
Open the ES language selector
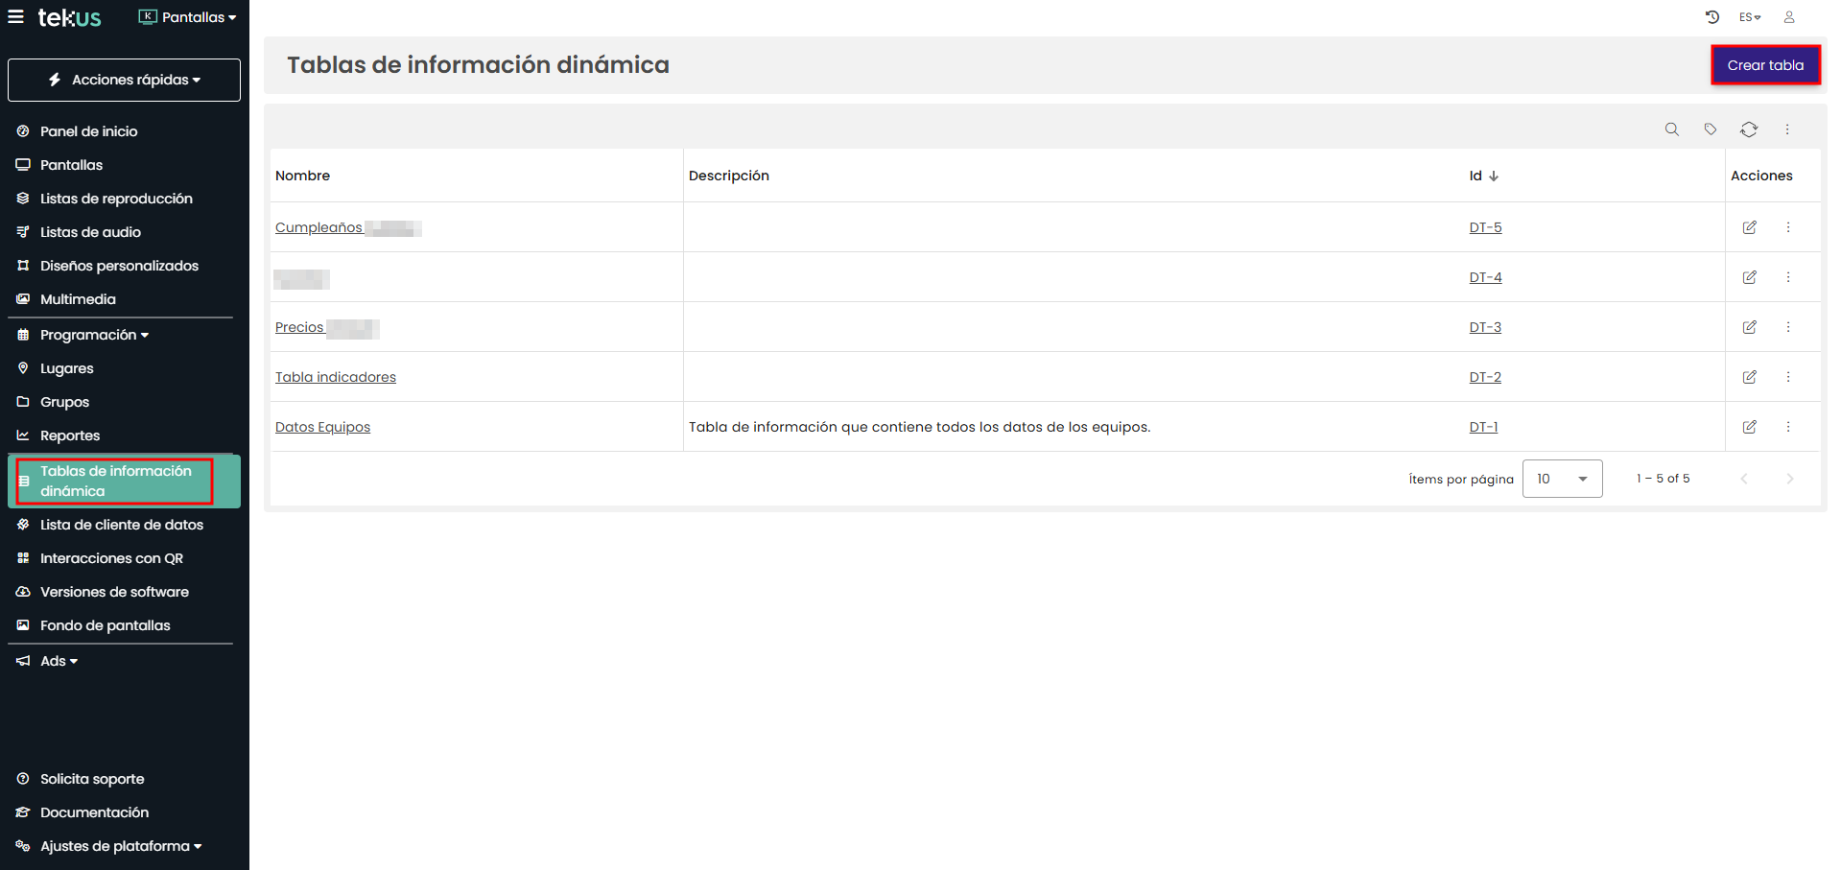1749,17
